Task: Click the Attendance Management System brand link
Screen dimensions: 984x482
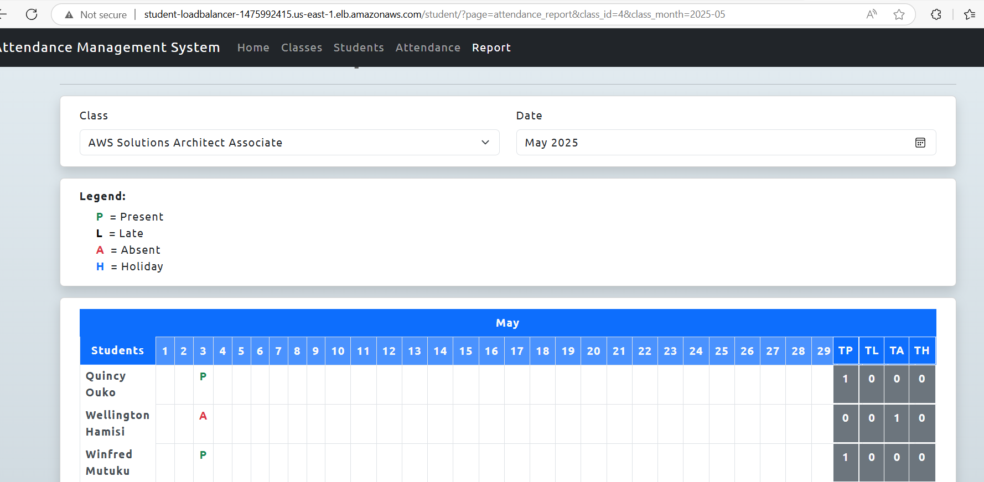Action: click(x=110, y=48)
